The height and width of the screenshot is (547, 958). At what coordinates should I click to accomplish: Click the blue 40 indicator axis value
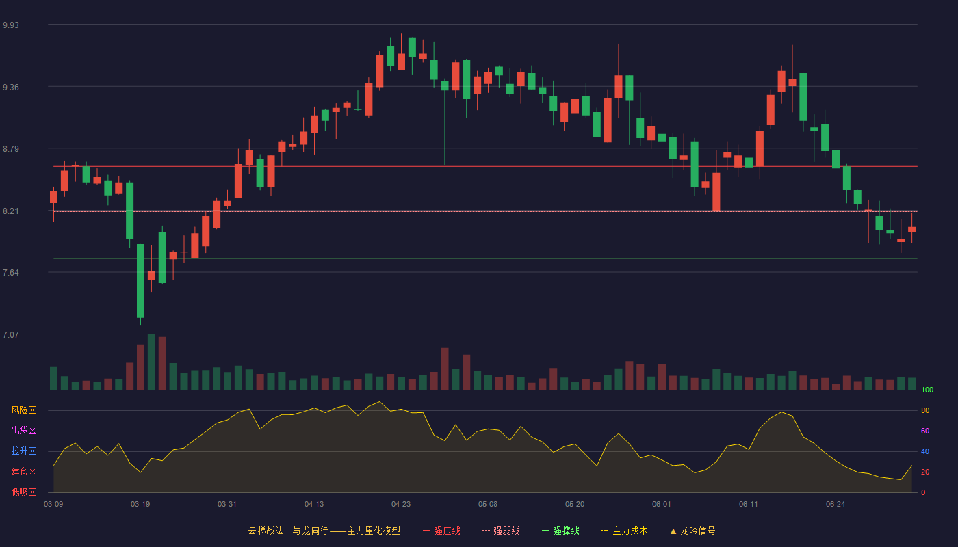[x=925, y=451]
